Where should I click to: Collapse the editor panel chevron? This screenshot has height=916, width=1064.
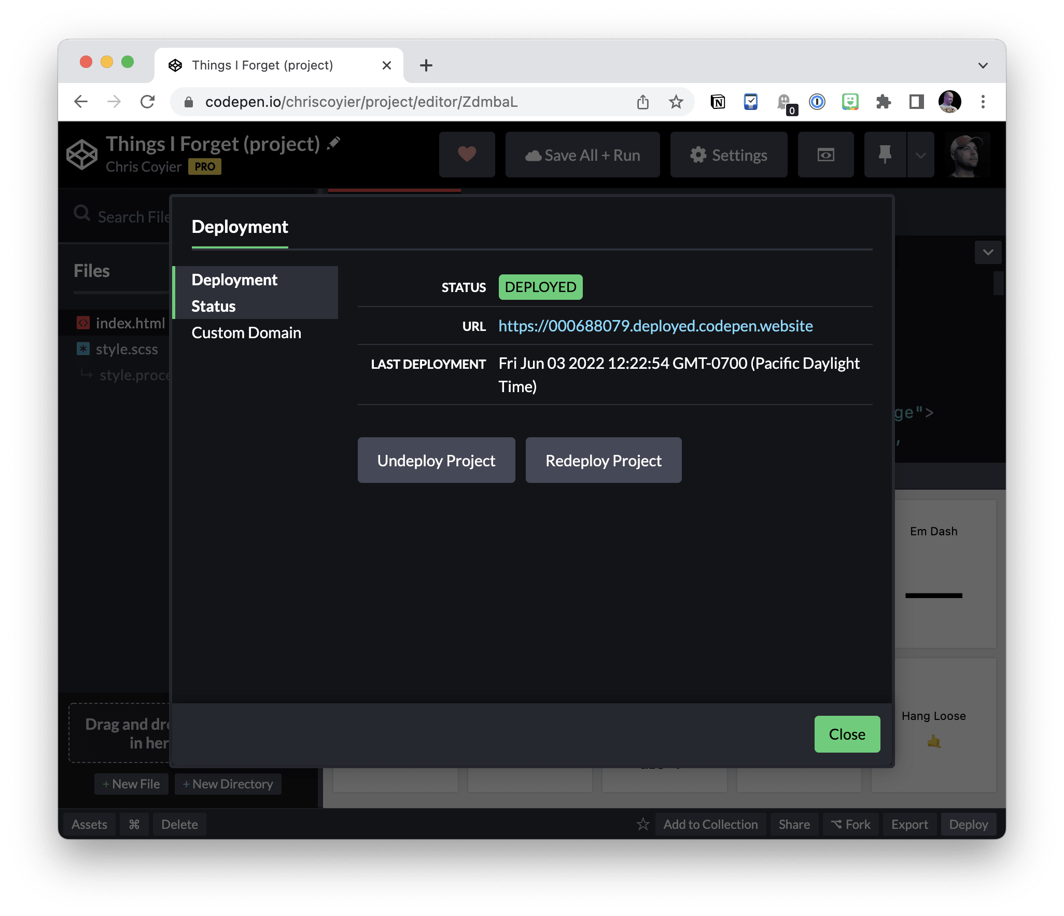point(988,253)
